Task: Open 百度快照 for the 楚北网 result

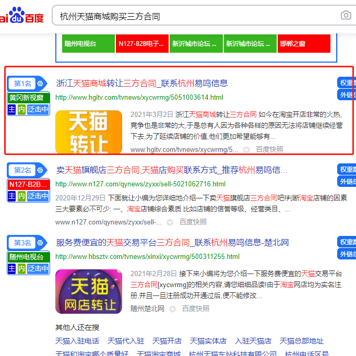Action: tap(196, 308)
